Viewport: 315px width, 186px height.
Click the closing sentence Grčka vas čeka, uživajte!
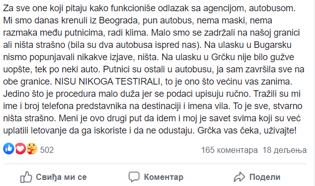(247, 130)
